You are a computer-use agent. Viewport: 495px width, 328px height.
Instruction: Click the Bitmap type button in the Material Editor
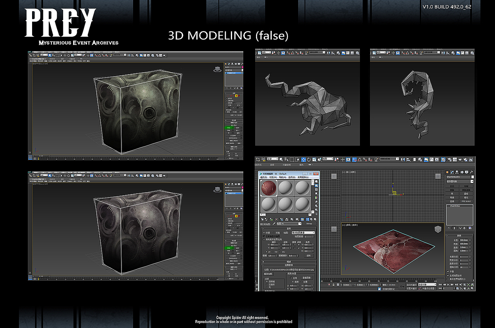point(309,224)
